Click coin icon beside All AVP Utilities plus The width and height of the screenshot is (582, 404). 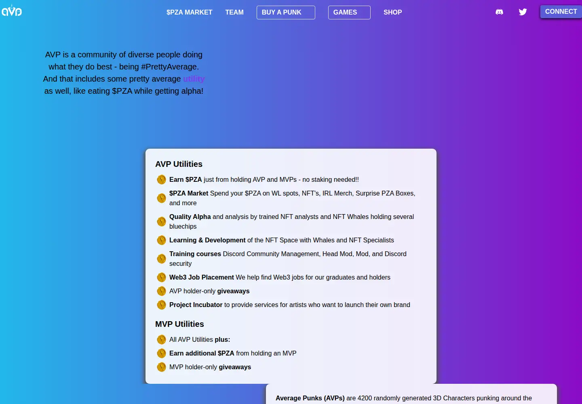coord(161,339)
